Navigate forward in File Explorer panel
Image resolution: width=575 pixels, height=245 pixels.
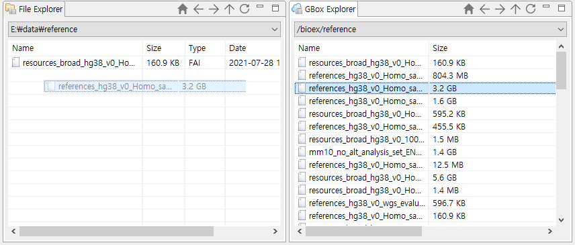point(214,9)
